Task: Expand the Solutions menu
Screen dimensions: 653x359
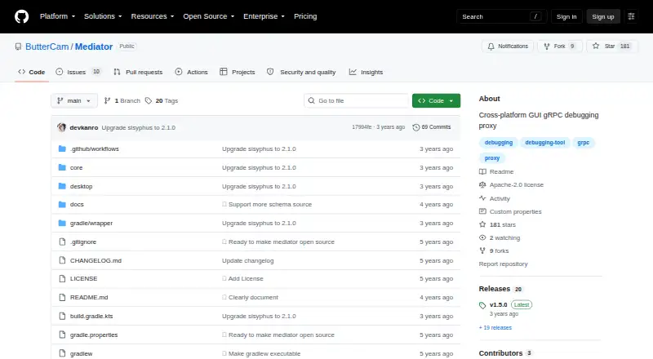Action: pos(103,16)
